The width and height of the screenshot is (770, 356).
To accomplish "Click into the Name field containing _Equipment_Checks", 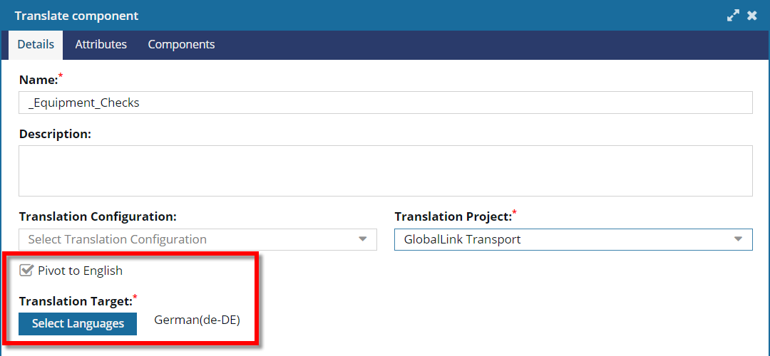I will (x=386, y=103).
